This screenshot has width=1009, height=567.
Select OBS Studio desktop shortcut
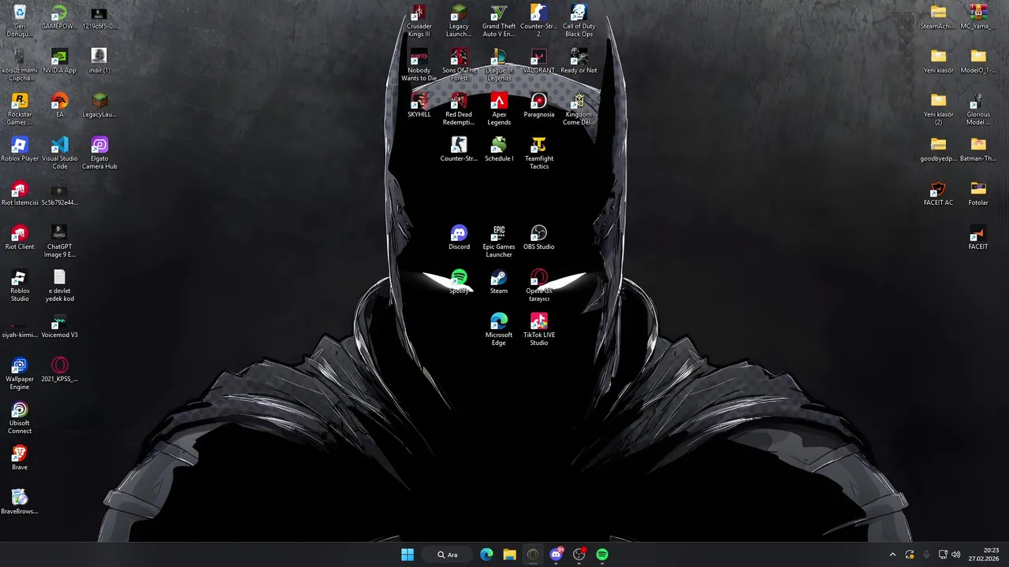pos(538,238)
